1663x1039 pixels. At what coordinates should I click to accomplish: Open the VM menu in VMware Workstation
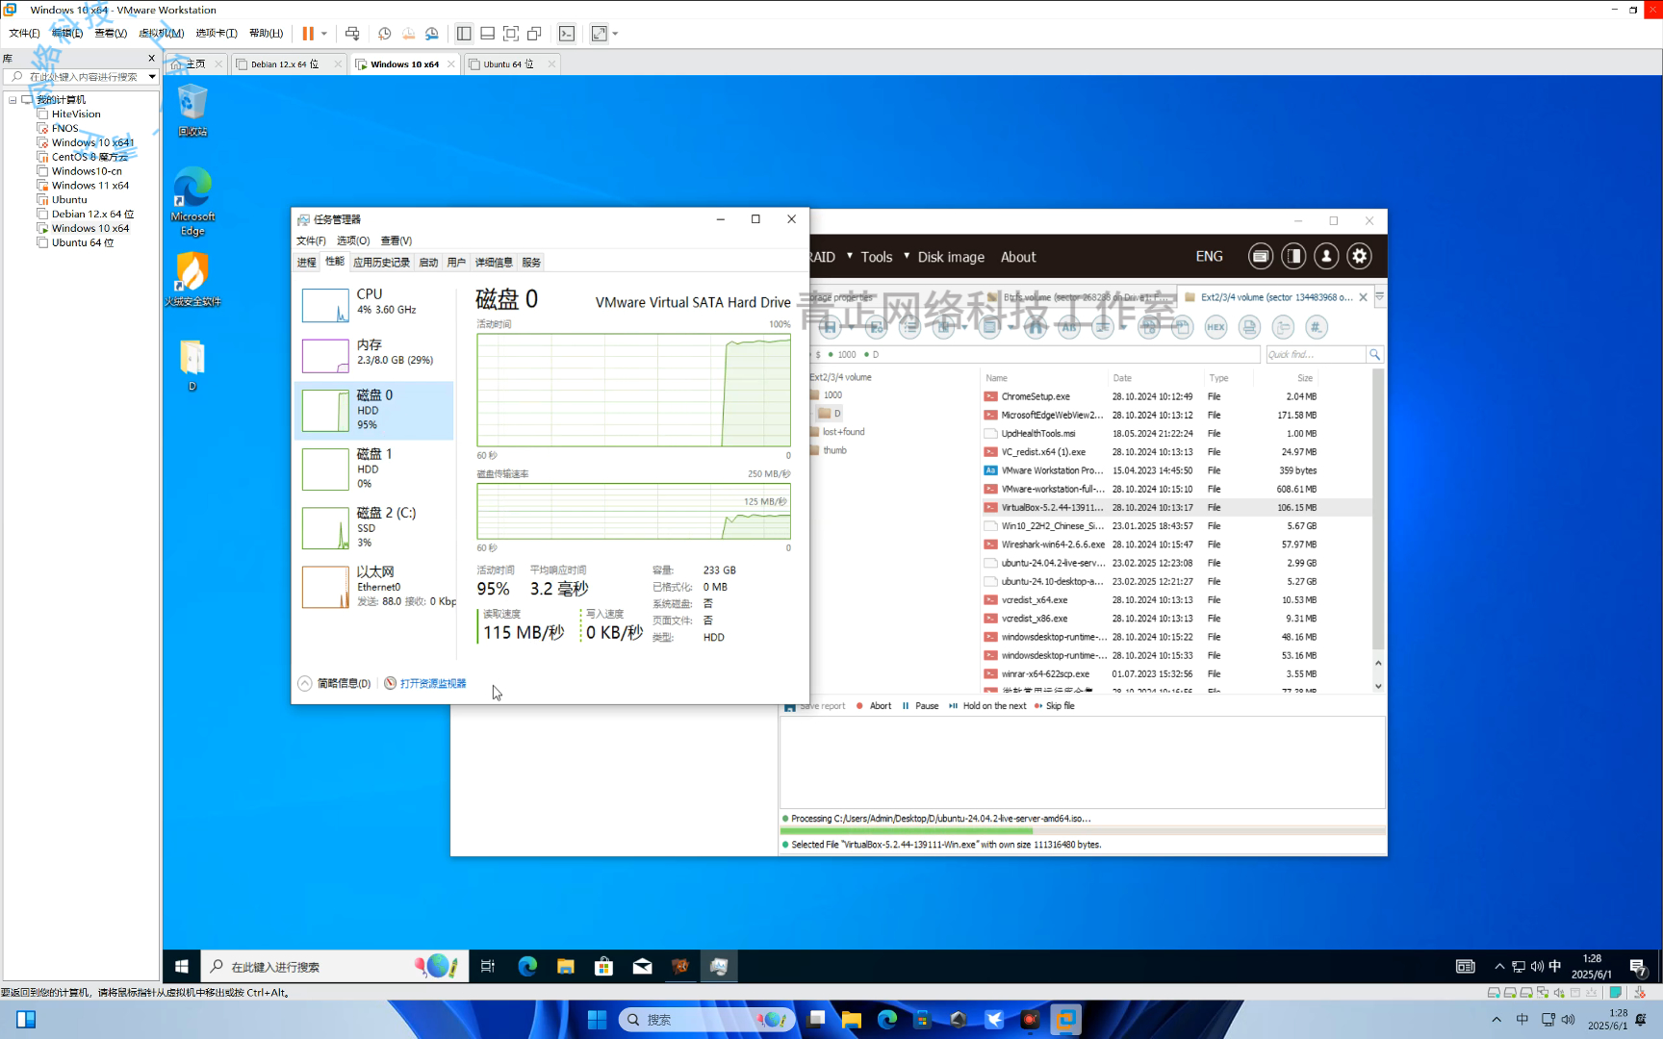pyautogui.click(x=161, y=33)
